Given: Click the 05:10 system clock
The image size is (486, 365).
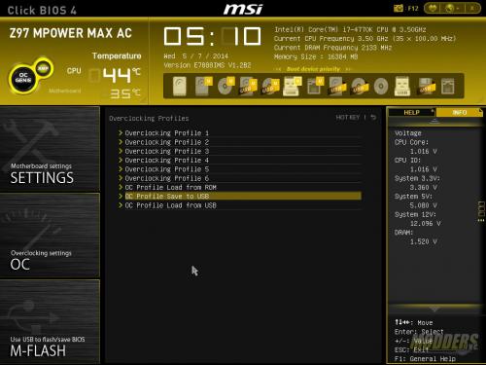Looking at the screenshot, I should pyautogui.click(x=212, y=36).
